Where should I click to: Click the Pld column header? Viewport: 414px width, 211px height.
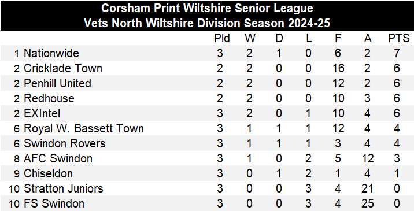(222, 39)
